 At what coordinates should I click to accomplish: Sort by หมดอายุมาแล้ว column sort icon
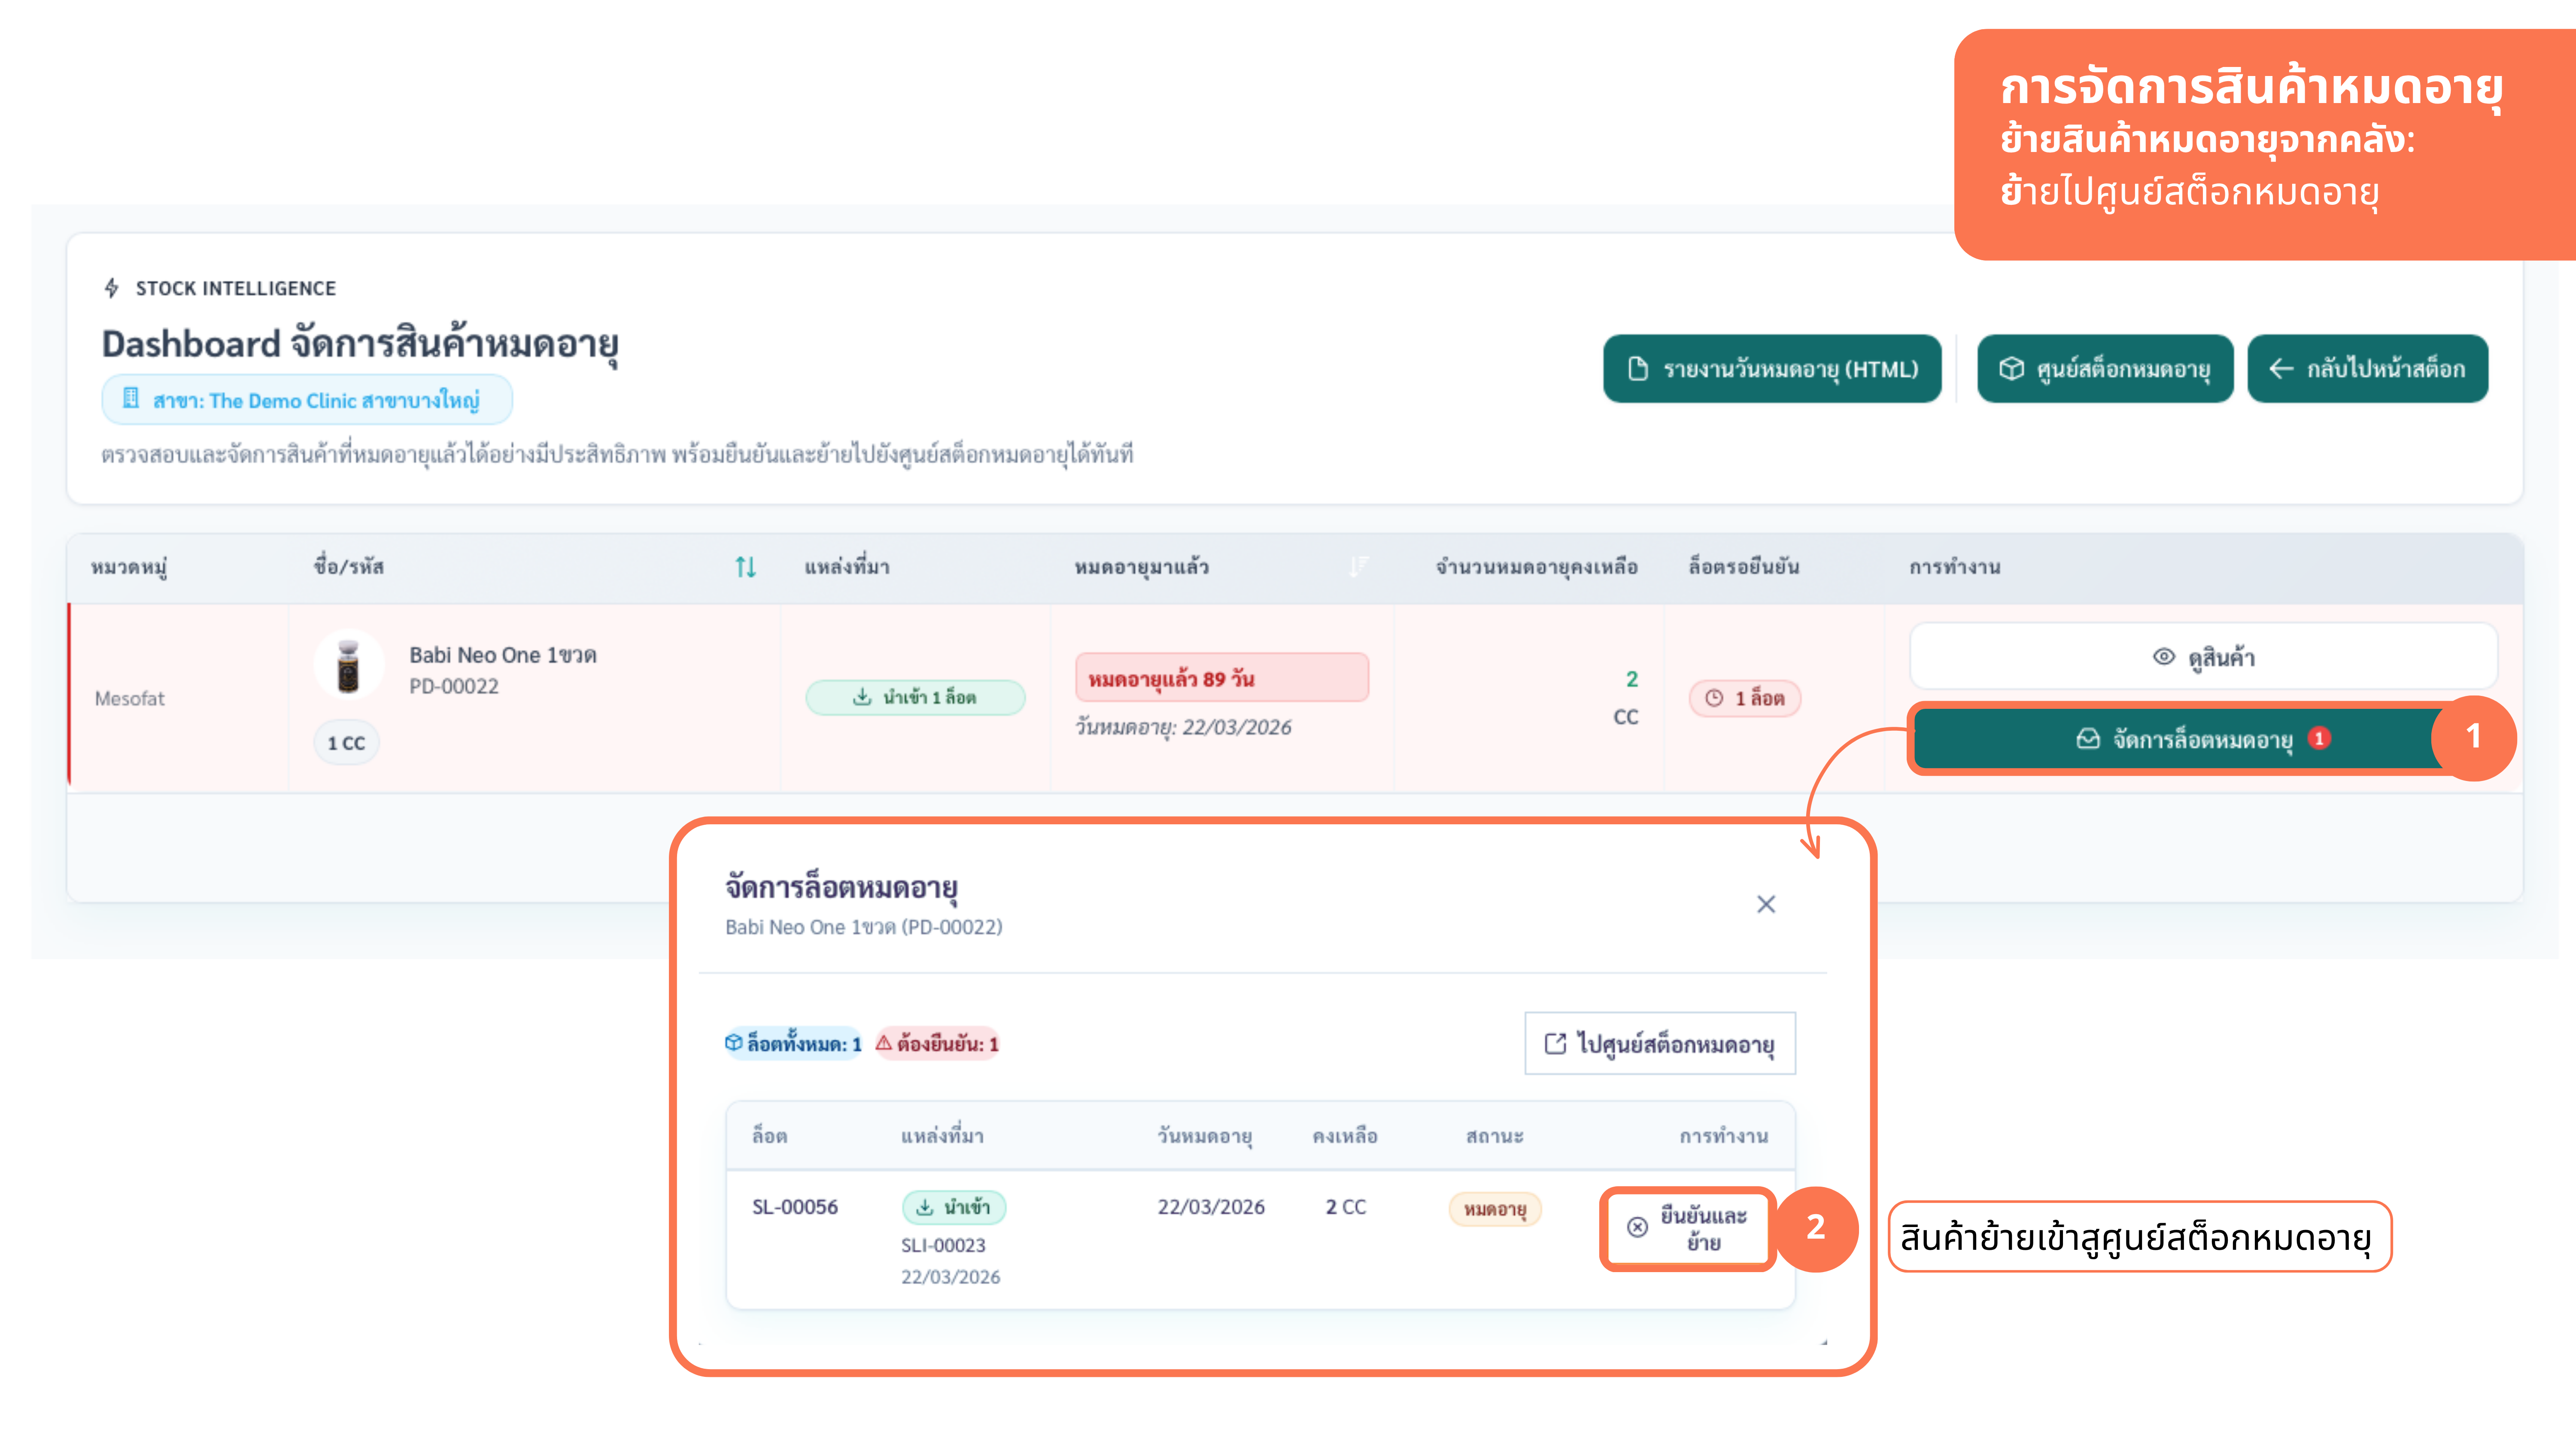pyautogui.click(x=1358, y=567)
